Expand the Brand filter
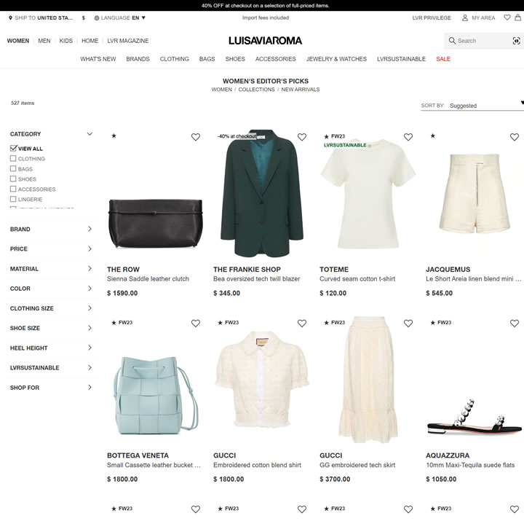This screenshot has height=521, width=524. click(51, 229)
